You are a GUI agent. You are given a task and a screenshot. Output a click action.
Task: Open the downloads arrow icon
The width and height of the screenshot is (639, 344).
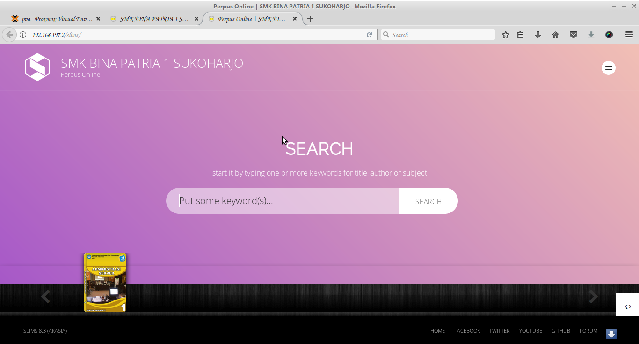tap(538, 35)
